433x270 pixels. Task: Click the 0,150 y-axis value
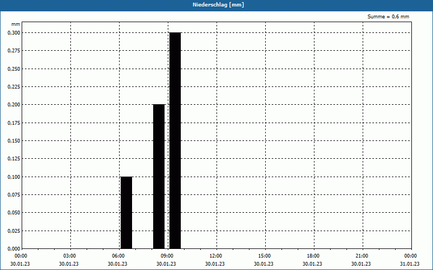click(x=14, y=141)
